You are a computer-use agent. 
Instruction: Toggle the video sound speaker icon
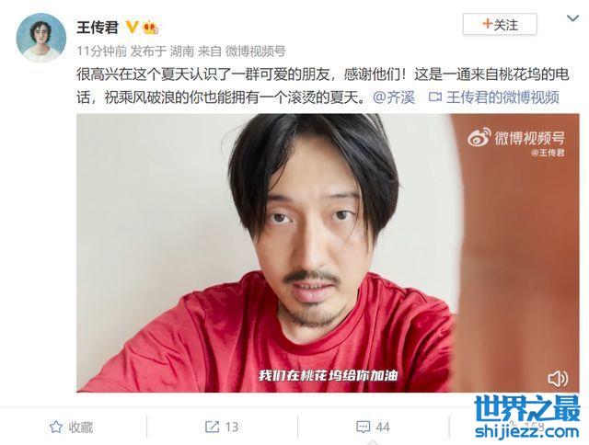click(558, 379)
